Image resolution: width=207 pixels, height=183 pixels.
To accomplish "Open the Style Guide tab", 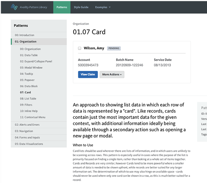I will pyautogui.click(x=81, y=7).
